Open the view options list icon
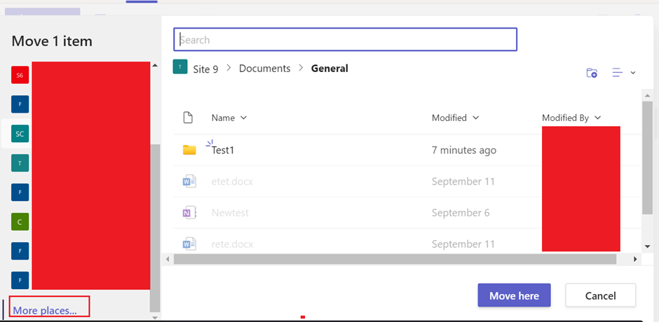The height and width of the screenshot is (322, 659). click(617, 73)
